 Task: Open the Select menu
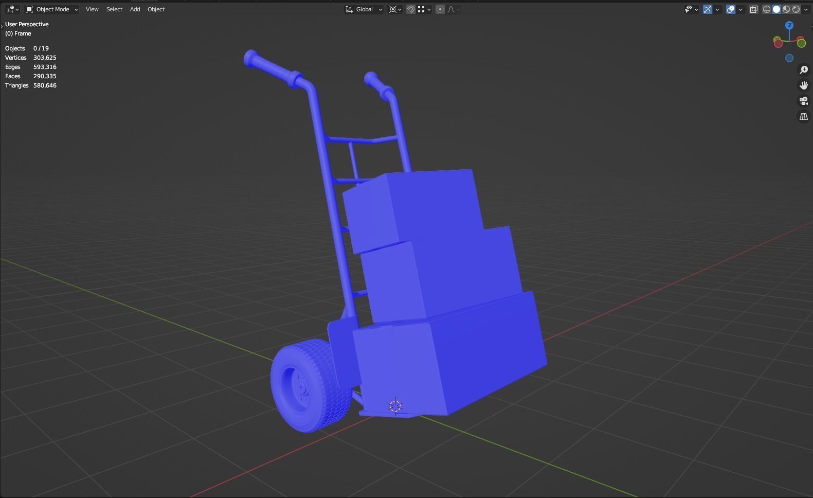114,9
